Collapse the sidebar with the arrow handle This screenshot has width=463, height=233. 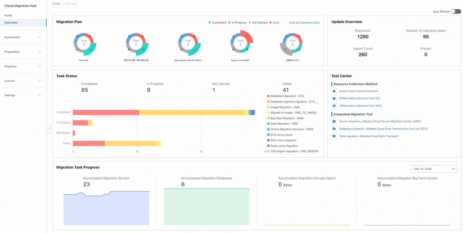click(x=49, y=129)
